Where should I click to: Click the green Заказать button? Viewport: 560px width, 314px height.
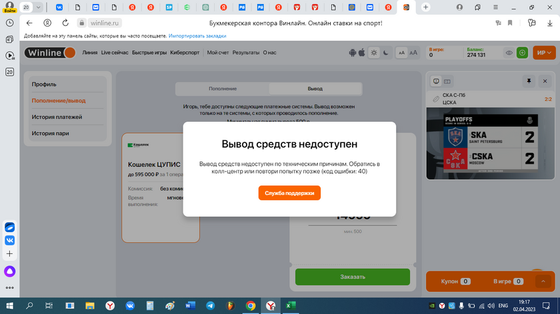353,277
